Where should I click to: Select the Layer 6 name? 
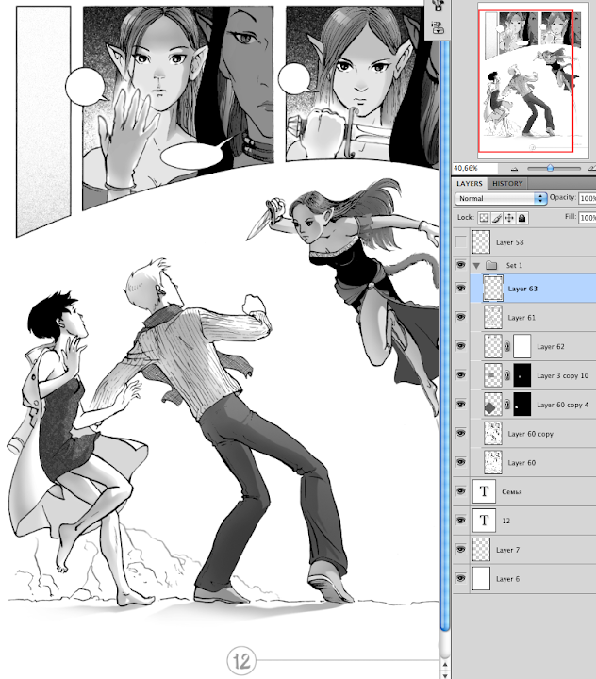507,579
